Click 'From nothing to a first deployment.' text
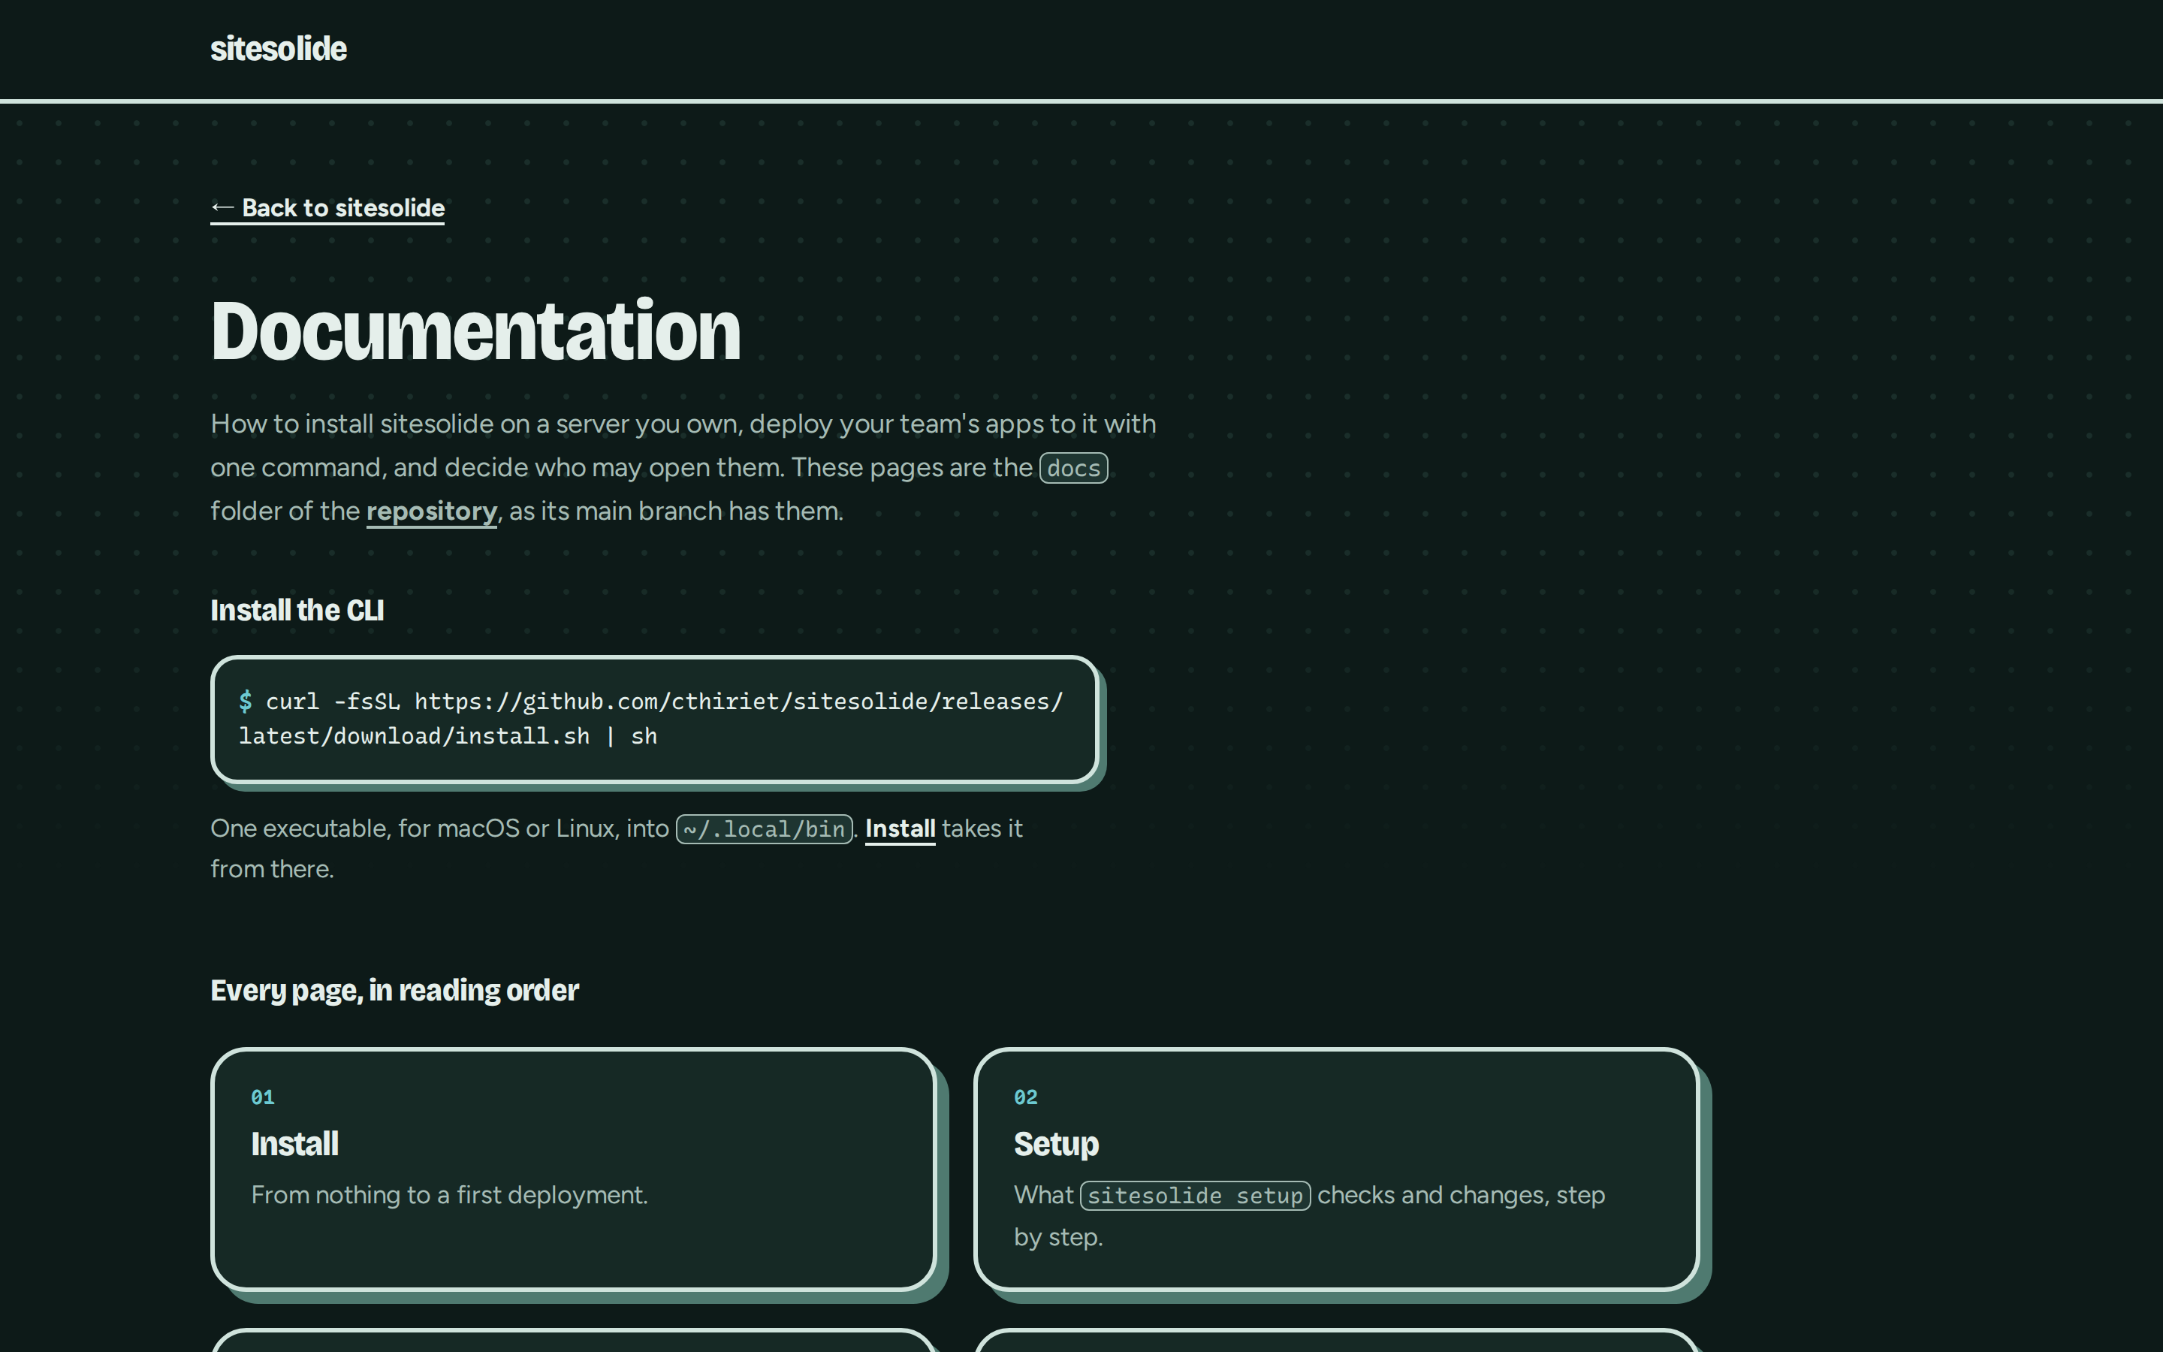The image size is (2163, 1352). pos(450,1196)
